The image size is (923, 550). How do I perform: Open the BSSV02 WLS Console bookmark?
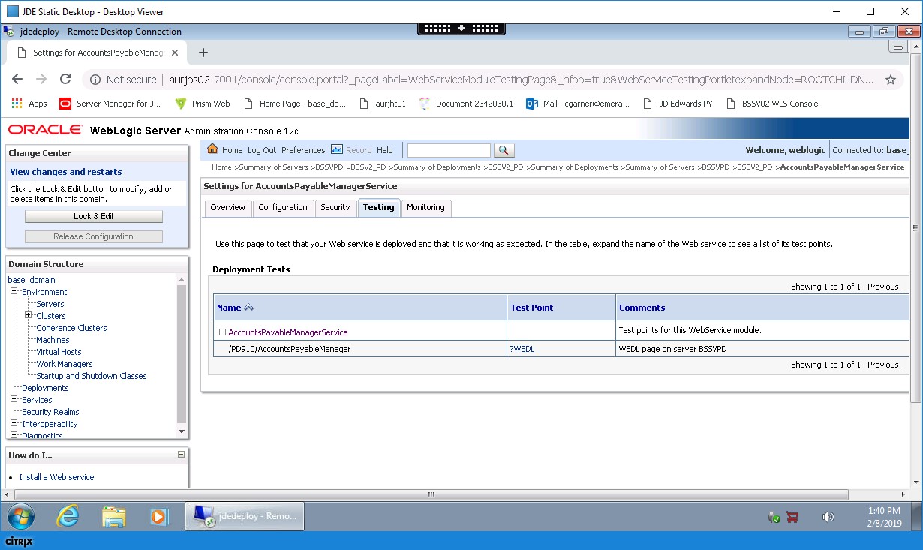point(772,104)
